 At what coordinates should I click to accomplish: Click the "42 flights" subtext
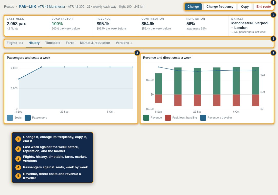click(x=12, y=28)
